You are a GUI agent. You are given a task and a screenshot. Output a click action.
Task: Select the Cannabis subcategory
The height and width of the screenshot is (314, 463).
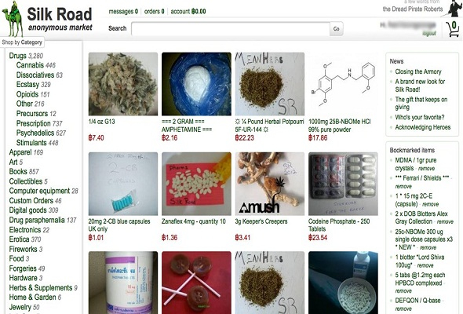tap(30, 65)
